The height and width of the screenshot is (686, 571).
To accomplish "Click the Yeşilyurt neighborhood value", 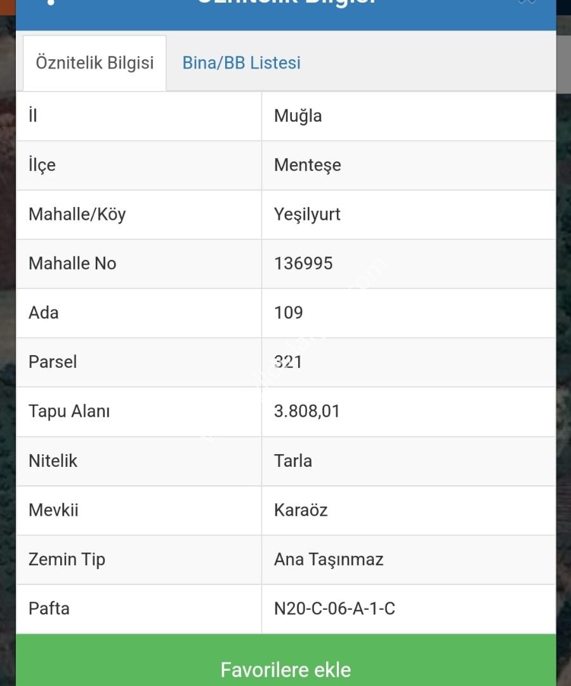I will point(307,215).
